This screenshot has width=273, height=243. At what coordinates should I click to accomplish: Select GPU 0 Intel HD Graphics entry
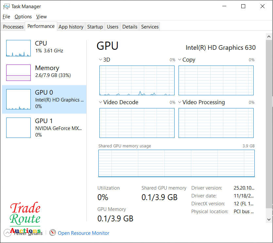pyautogui.click(x=44, y=99)
